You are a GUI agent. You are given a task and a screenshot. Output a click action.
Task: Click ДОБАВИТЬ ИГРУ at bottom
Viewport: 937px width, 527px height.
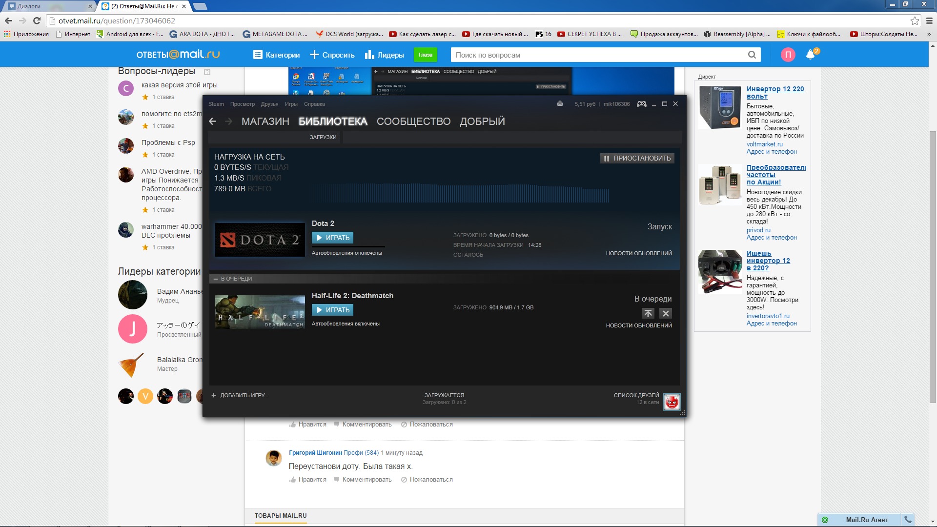(x=244, y=395)
